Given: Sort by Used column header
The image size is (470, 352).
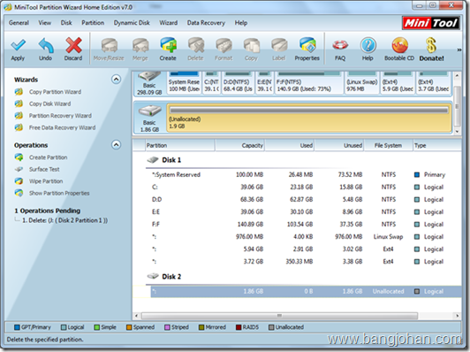Looking at the screenshot, I should pyautogui.click(x=290, y=146).
